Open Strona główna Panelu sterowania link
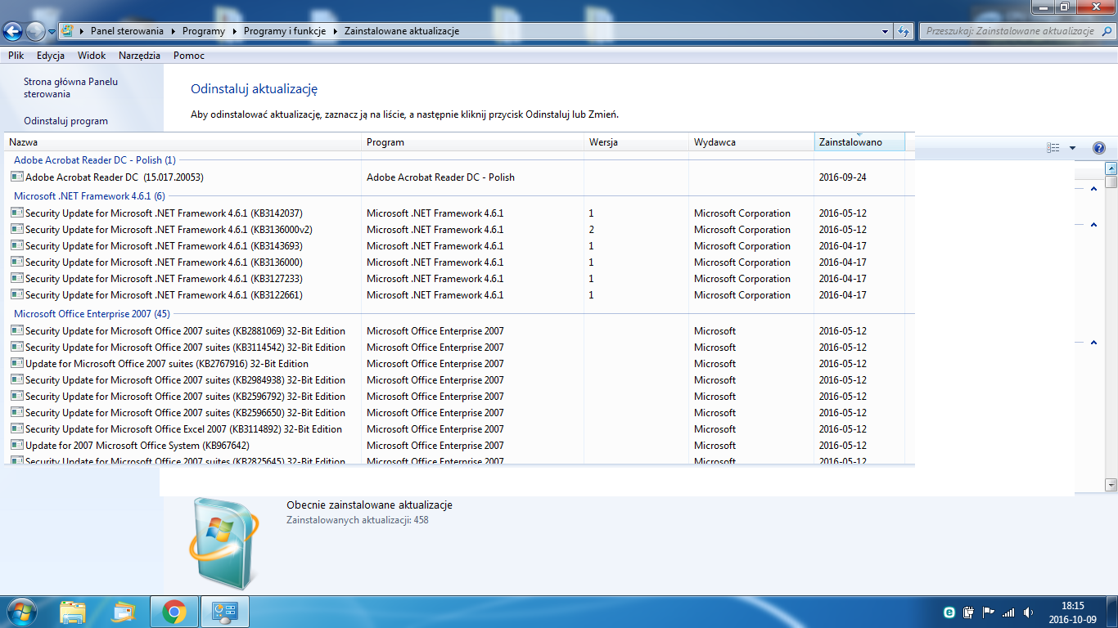 [x=71, y=87]
